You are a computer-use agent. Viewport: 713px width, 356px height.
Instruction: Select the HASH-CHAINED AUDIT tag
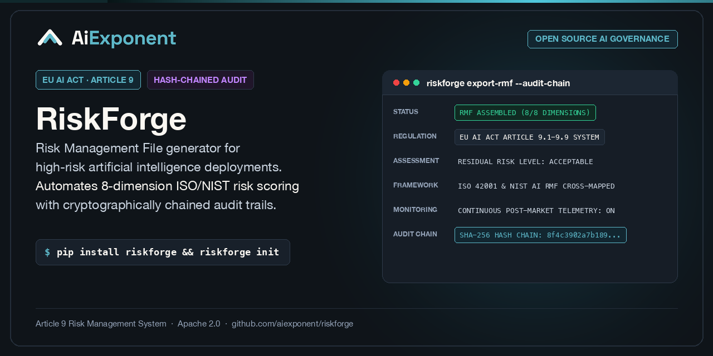point(201,80)
